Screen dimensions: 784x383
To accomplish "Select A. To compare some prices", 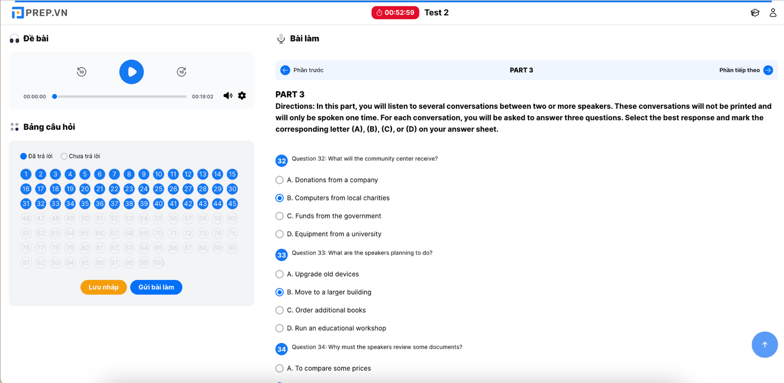I will pos(280,368).
